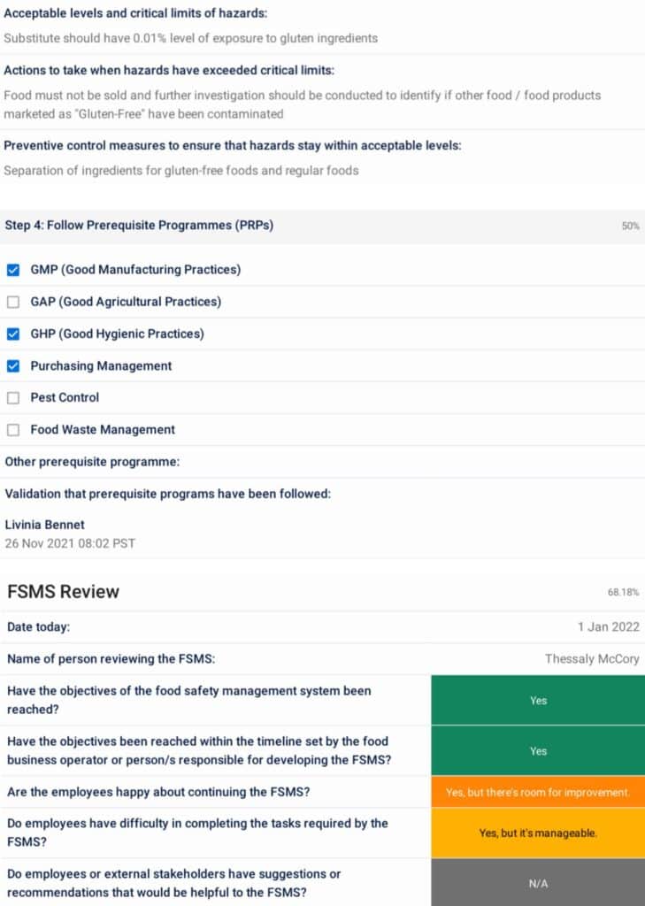
Task: Select green Yes for objectives been reached
Action: coord(538,700)
